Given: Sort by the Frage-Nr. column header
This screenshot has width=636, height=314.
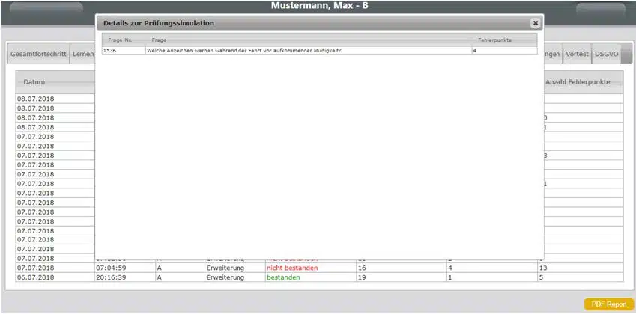Looking at the screenshot, I should tap(120, 40).
